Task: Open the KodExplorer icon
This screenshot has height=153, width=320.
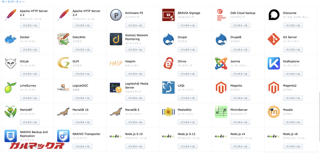Action: [274, 63]
